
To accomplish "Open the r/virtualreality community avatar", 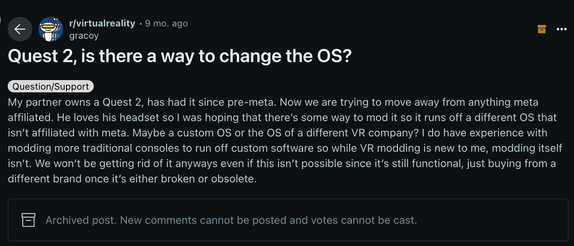I will tap(51, 29).
